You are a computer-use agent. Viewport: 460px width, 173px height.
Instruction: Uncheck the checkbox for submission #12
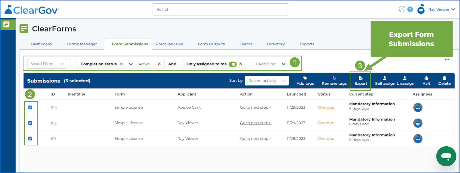pyautogui.click(x=30, y=123)
